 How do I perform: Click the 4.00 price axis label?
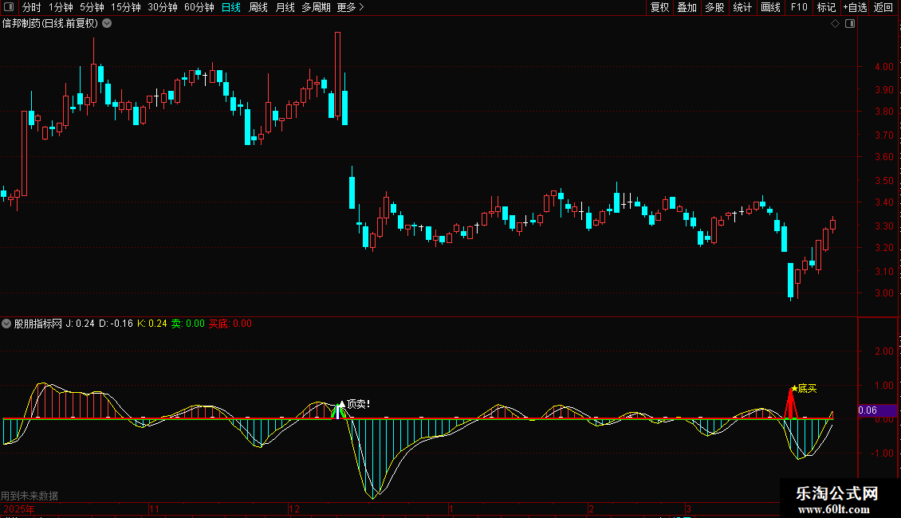point(883,67)
